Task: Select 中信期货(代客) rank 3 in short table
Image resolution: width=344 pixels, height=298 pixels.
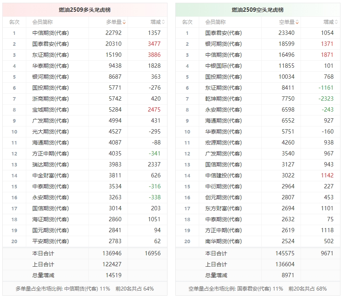Action: (x=223, y=55)
